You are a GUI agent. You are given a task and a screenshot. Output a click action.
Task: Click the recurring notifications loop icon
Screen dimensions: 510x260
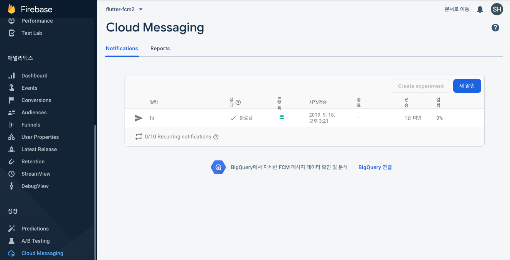139,137
